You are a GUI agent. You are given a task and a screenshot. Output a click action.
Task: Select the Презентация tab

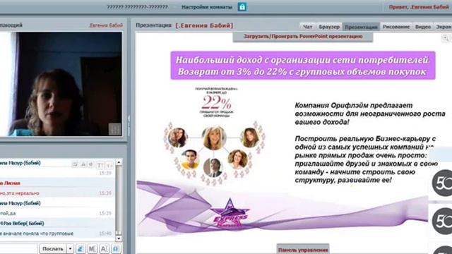coord(361,27)
